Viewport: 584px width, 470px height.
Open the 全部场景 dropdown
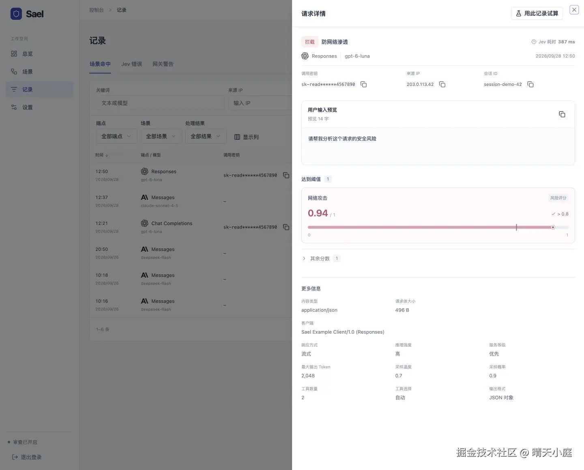[161, 136]
